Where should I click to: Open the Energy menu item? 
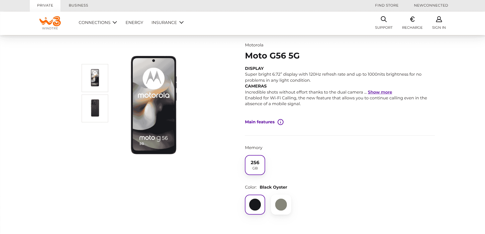(x=134, y=22)
